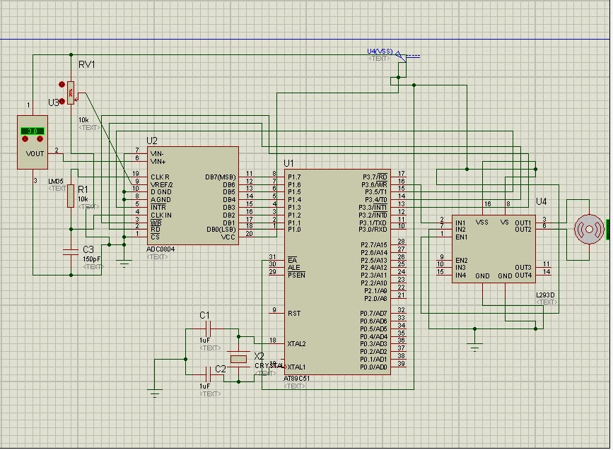Select the AT89C51 microcontroller body
613x450 pixels.
[337, 272]
